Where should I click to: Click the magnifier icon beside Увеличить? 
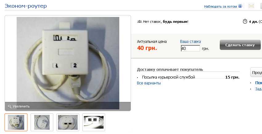[x=10, y=107]
